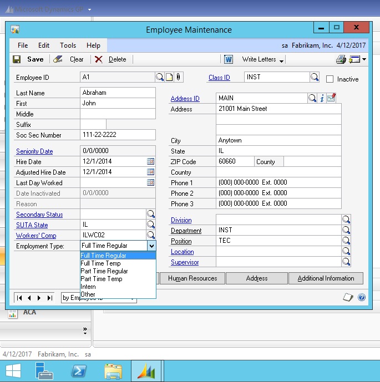Click the Human Resources button
This screenshot has height=382, width=380.
tap(192, 278)
